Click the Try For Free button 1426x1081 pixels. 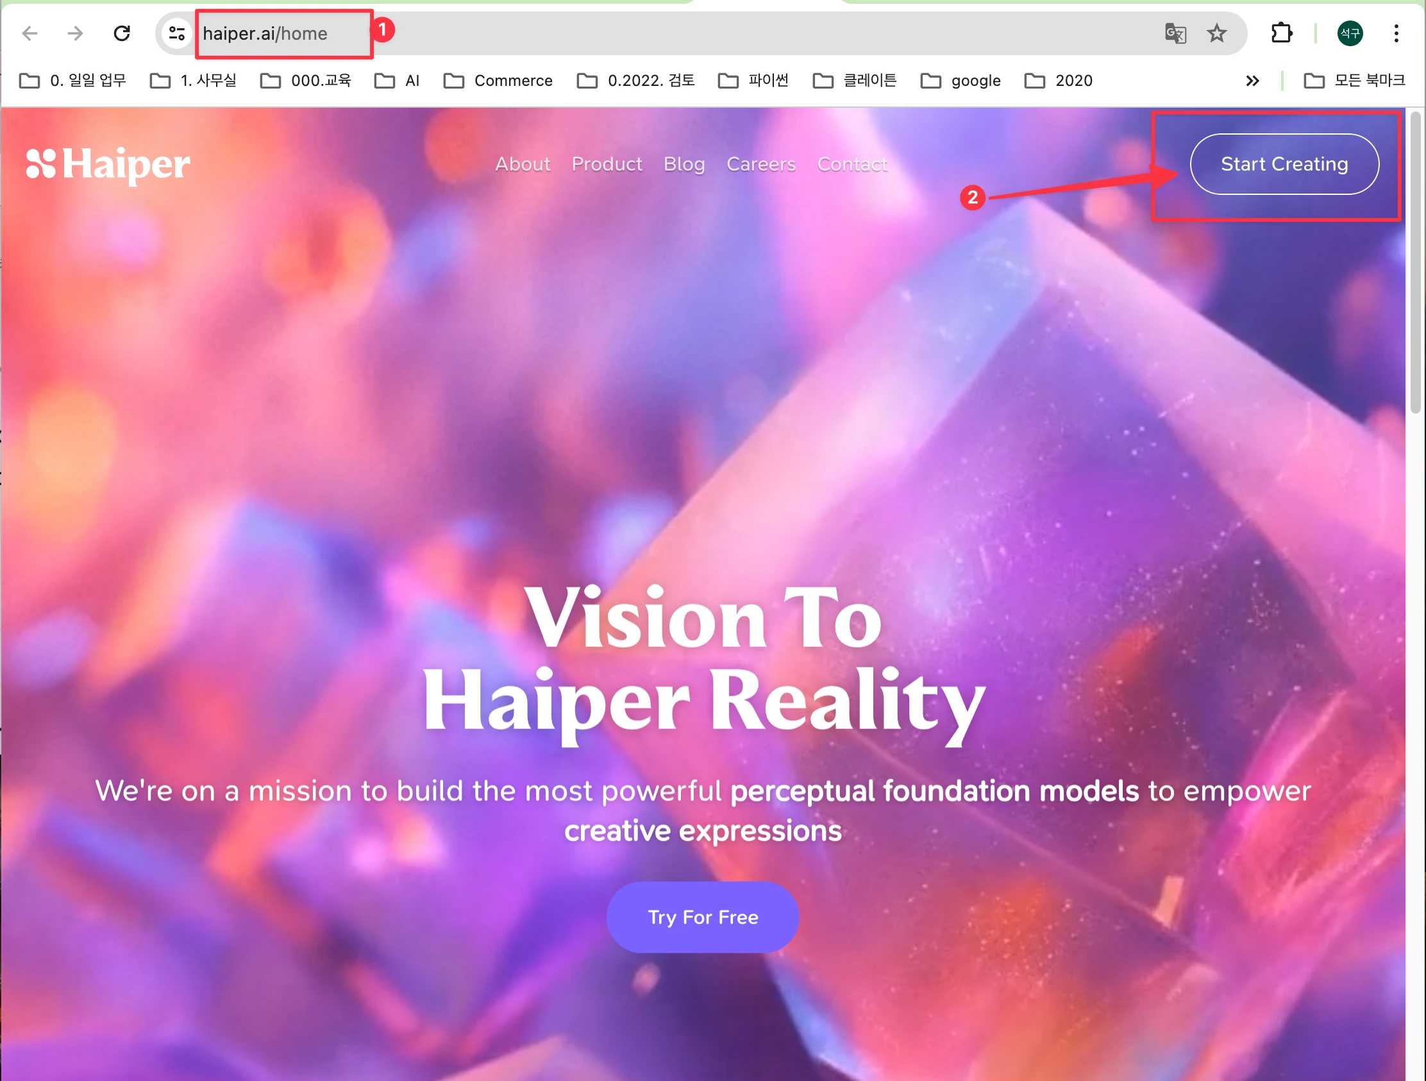coord(703,917)
